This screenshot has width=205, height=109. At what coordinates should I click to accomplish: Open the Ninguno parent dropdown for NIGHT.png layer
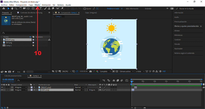[x=21, y=87]
